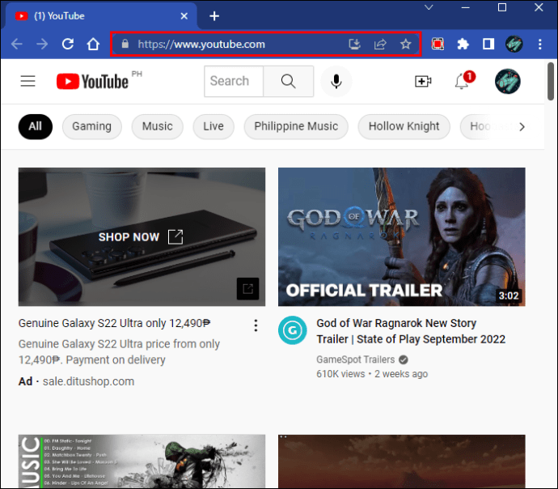Play God of War Ragnarok trailer thumbnail
Screen dimensions: 558x489
[x=401, y=237]
